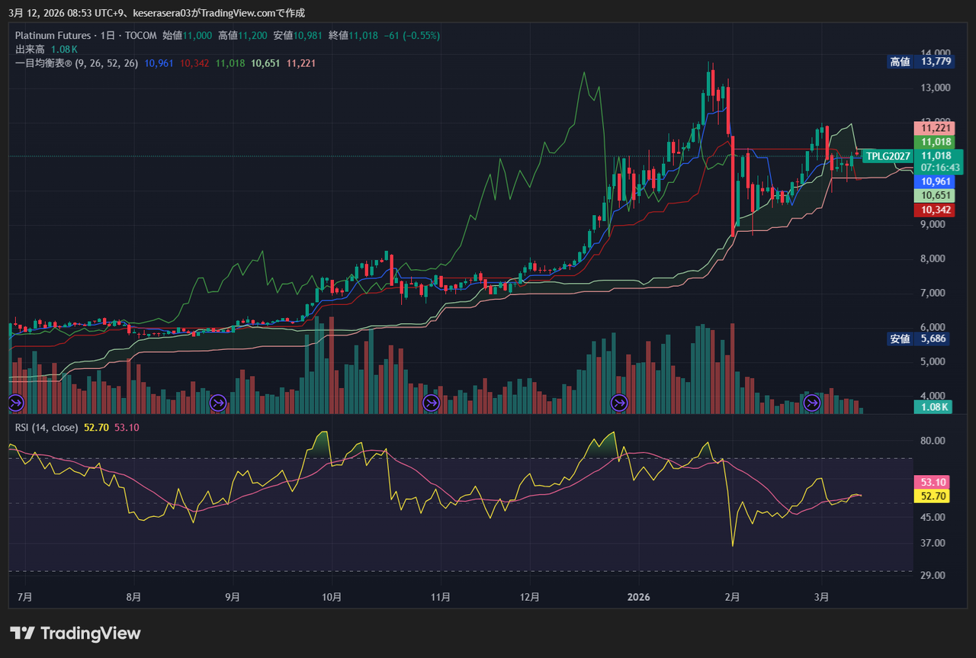Viewport: 976px width, 658px height.
Task: Click the pink 53.10 label on the RSI scale
Action: pos(933,482)
